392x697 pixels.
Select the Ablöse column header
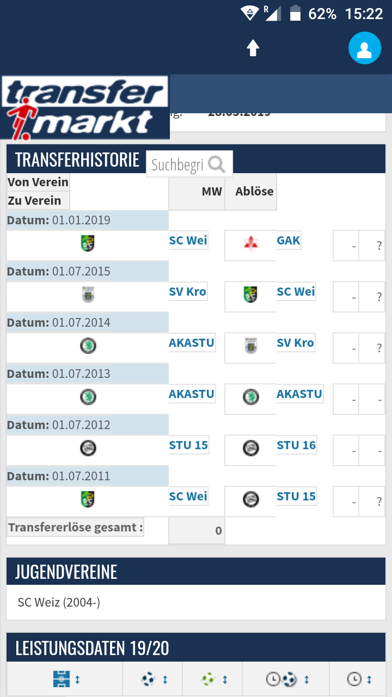(254, 191)
